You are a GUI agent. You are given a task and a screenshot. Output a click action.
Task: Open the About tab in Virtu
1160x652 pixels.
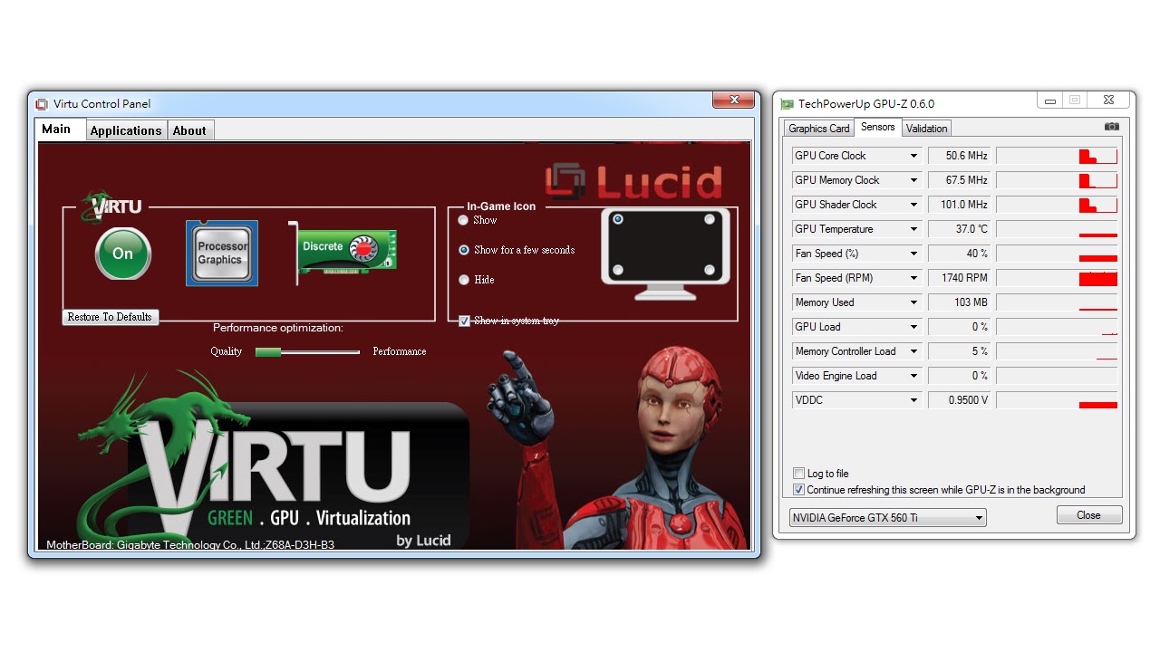click(x=190, y=130)
